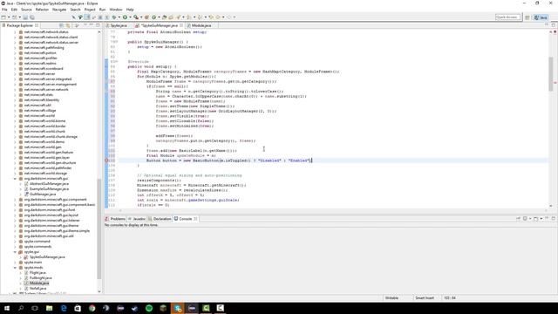Collapse spyke.gui package
This screenshot has width=558, height=314.
pos(16,252)
